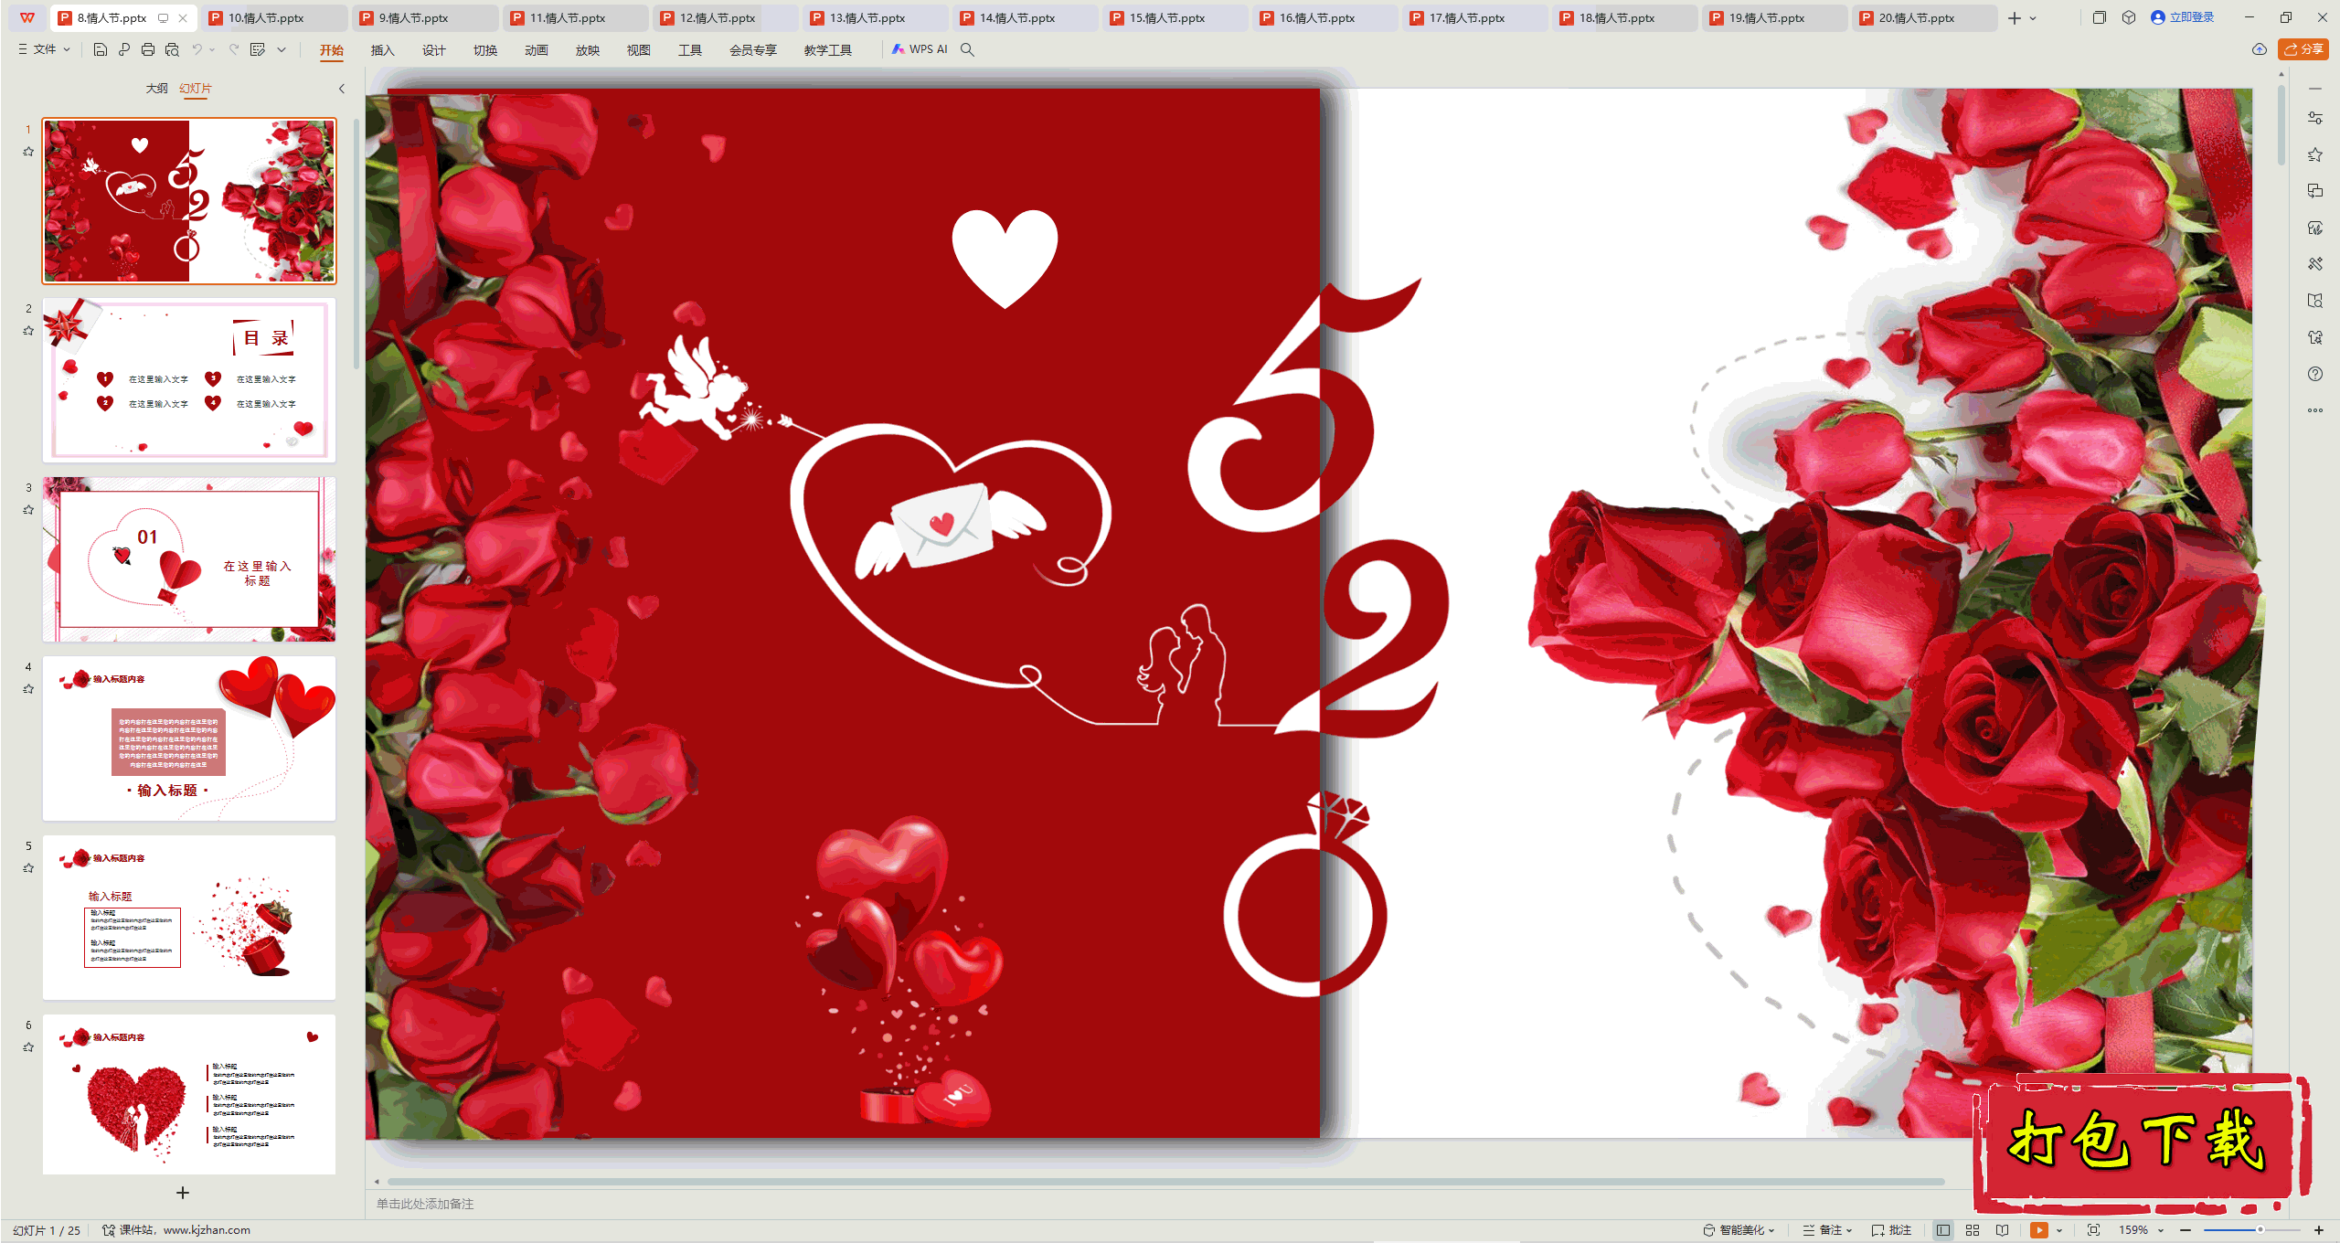Click the zoom out minus icon

2186,1230
